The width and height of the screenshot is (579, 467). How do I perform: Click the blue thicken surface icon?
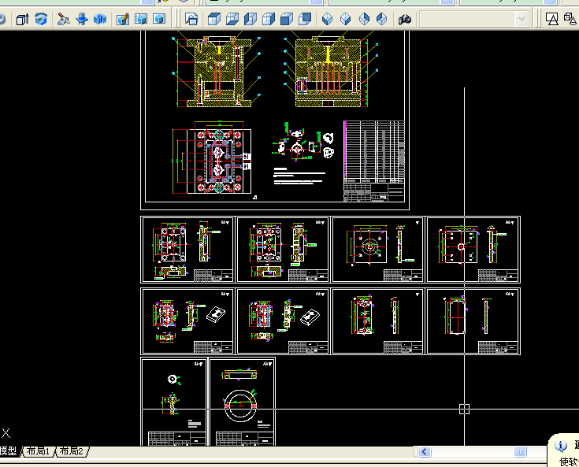point(82,19)
